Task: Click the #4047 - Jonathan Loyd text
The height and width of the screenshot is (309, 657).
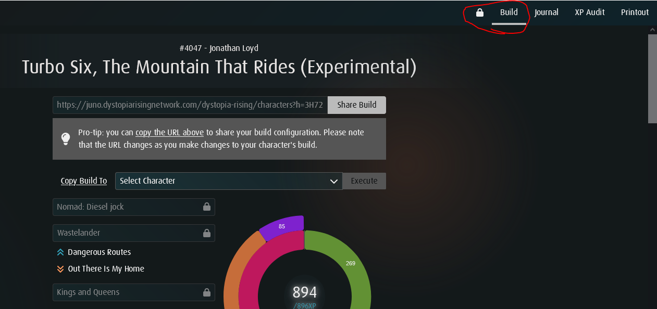Action: (x=219, y=48)
